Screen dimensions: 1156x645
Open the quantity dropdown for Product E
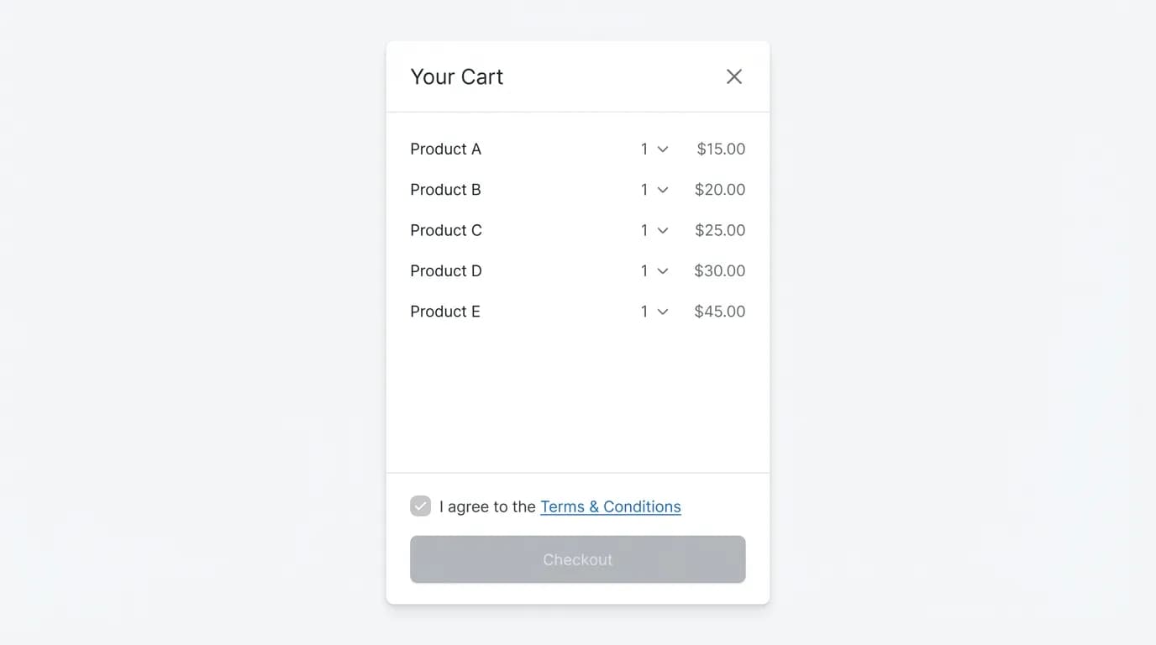(x=654, y=312)
